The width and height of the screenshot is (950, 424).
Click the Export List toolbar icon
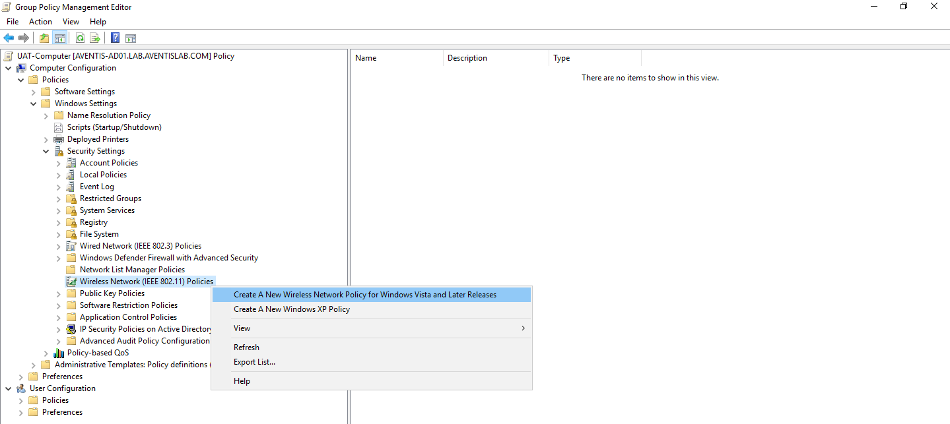pos(95,38)
